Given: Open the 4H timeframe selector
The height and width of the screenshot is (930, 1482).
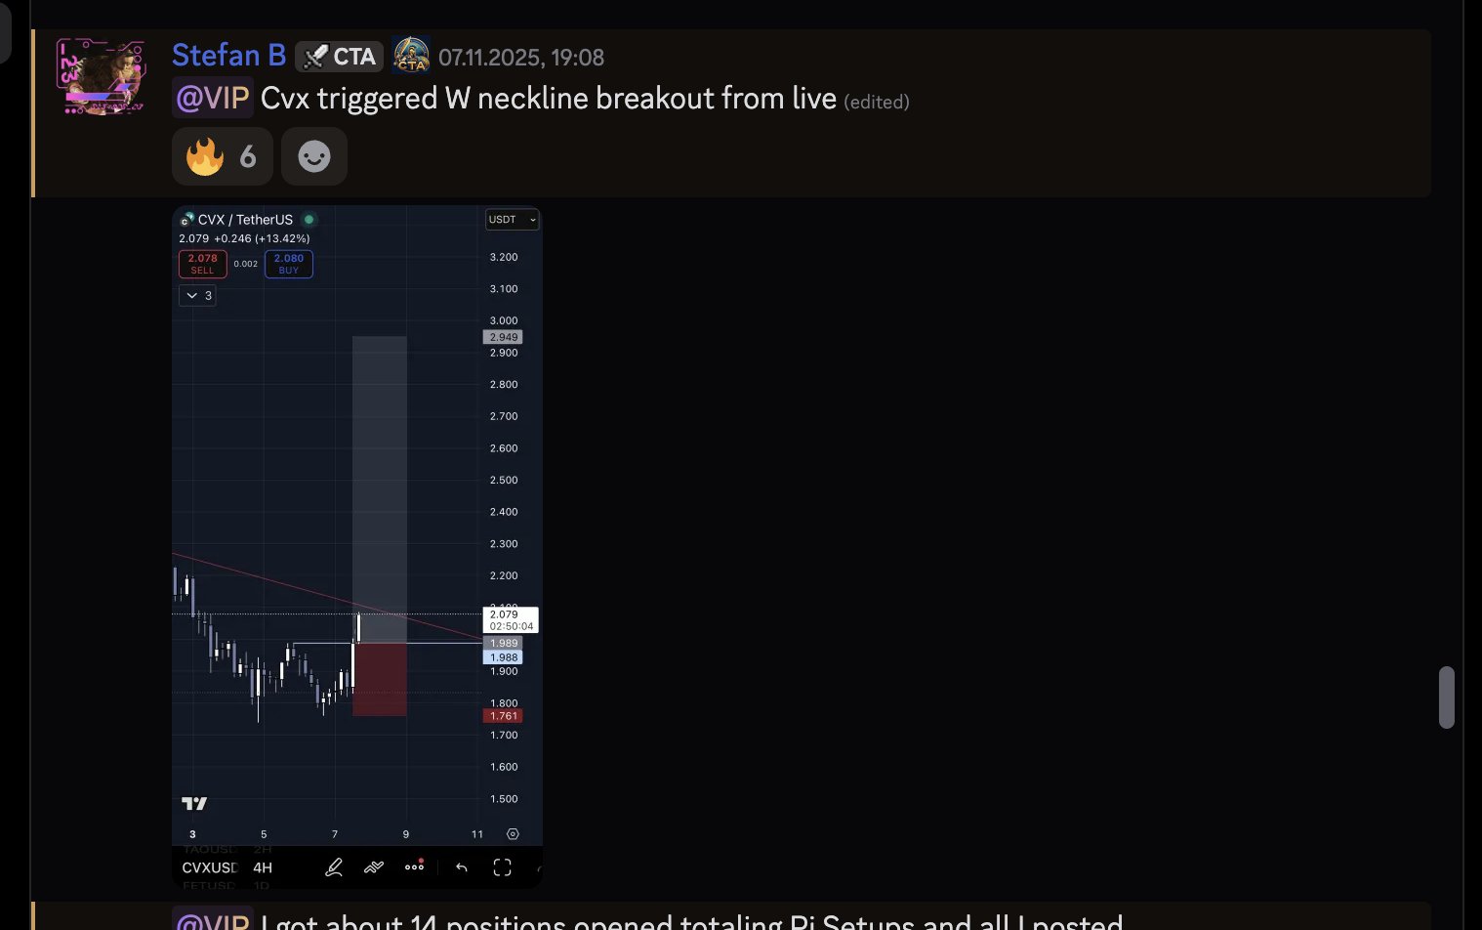Looking at the screenshot, I should [263, 867].
